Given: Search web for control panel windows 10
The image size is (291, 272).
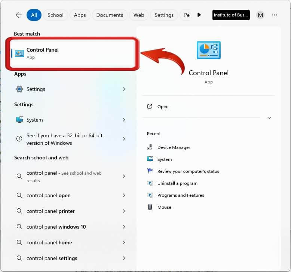Looking at the screenshot, I should point(56,227).
